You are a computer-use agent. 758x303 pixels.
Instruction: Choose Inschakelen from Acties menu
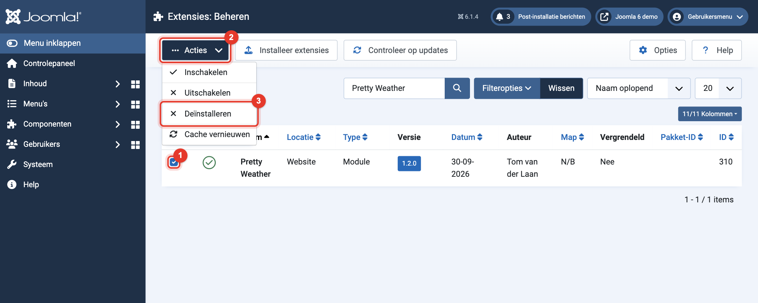click(209, 73)
